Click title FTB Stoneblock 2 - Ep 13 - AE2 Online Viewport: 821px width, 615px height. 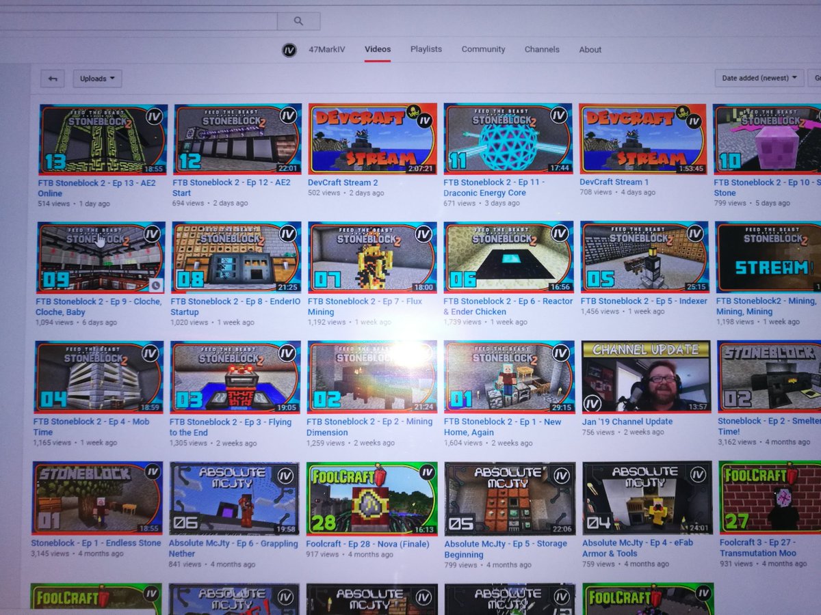pos(96,188)
